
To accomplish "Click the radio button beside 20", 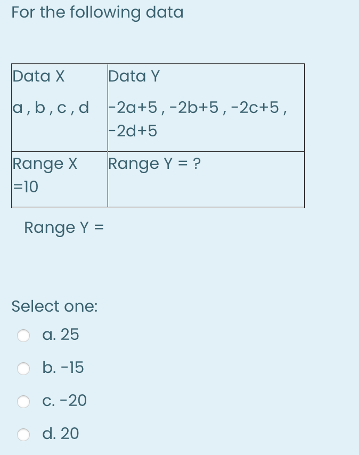I will [x=23, y=434].
